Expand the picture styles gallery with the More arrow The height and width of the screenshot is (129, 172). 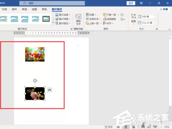(53, 23)
